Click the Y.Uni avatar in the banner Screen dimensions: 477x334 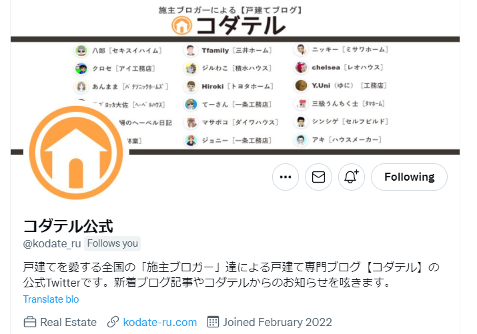click(301, 85)
